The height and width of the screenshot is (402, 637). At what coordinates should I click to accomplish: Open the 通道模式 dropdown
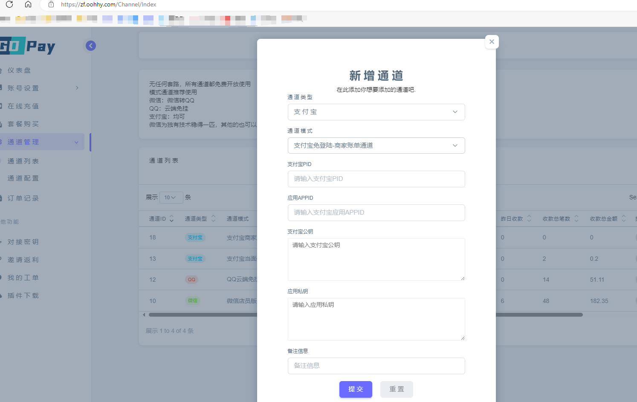pos(376,146)
